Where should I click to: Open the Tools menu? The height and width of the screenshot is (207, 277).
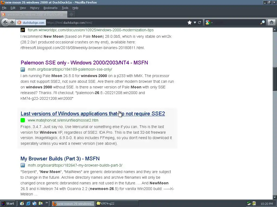click(65, 8)
